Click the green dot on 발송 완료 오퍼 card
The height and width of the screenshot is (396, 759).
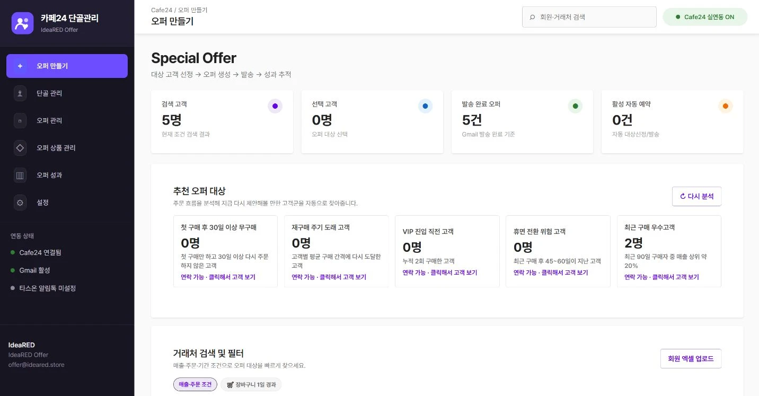click(x=575, y=106)
